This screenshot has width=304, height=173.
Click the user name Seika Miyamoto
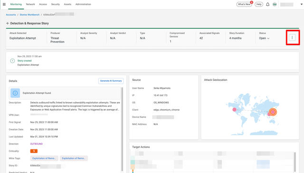[162, 88]
